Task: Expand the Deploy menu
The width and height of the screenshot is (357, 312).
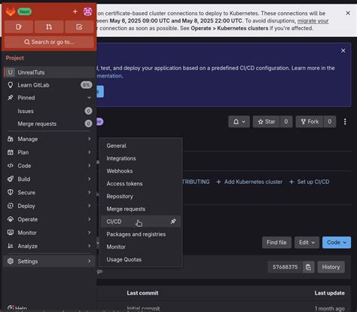Action: [x=50, y=206]
